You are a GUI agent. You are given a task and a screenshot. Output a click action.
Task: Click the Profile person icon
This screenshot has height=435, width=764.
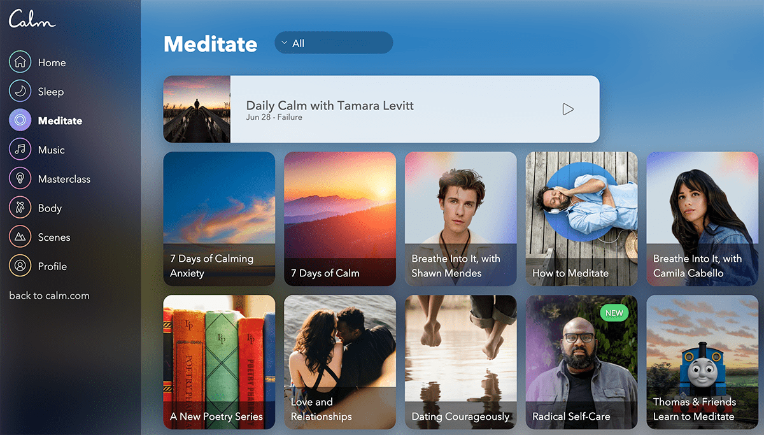click(x=20, y=266)
